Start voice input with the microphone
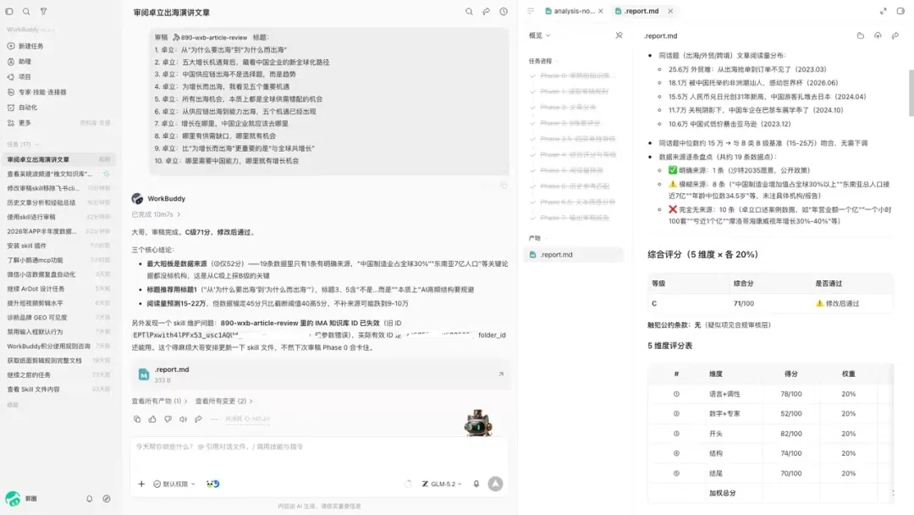 (x=476, y=484)
